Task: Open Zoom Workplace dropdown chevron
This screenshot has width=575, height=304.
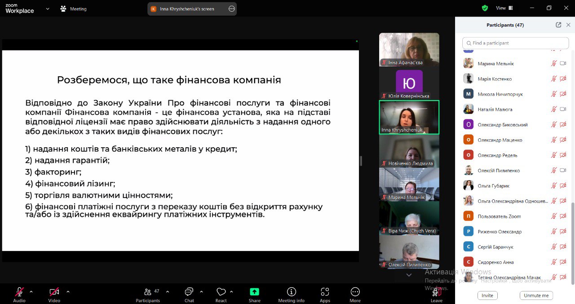Action: [x=48, y=9]
